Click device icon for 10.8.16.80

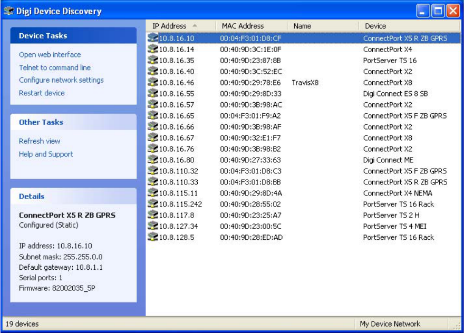(x=153, y=160)
